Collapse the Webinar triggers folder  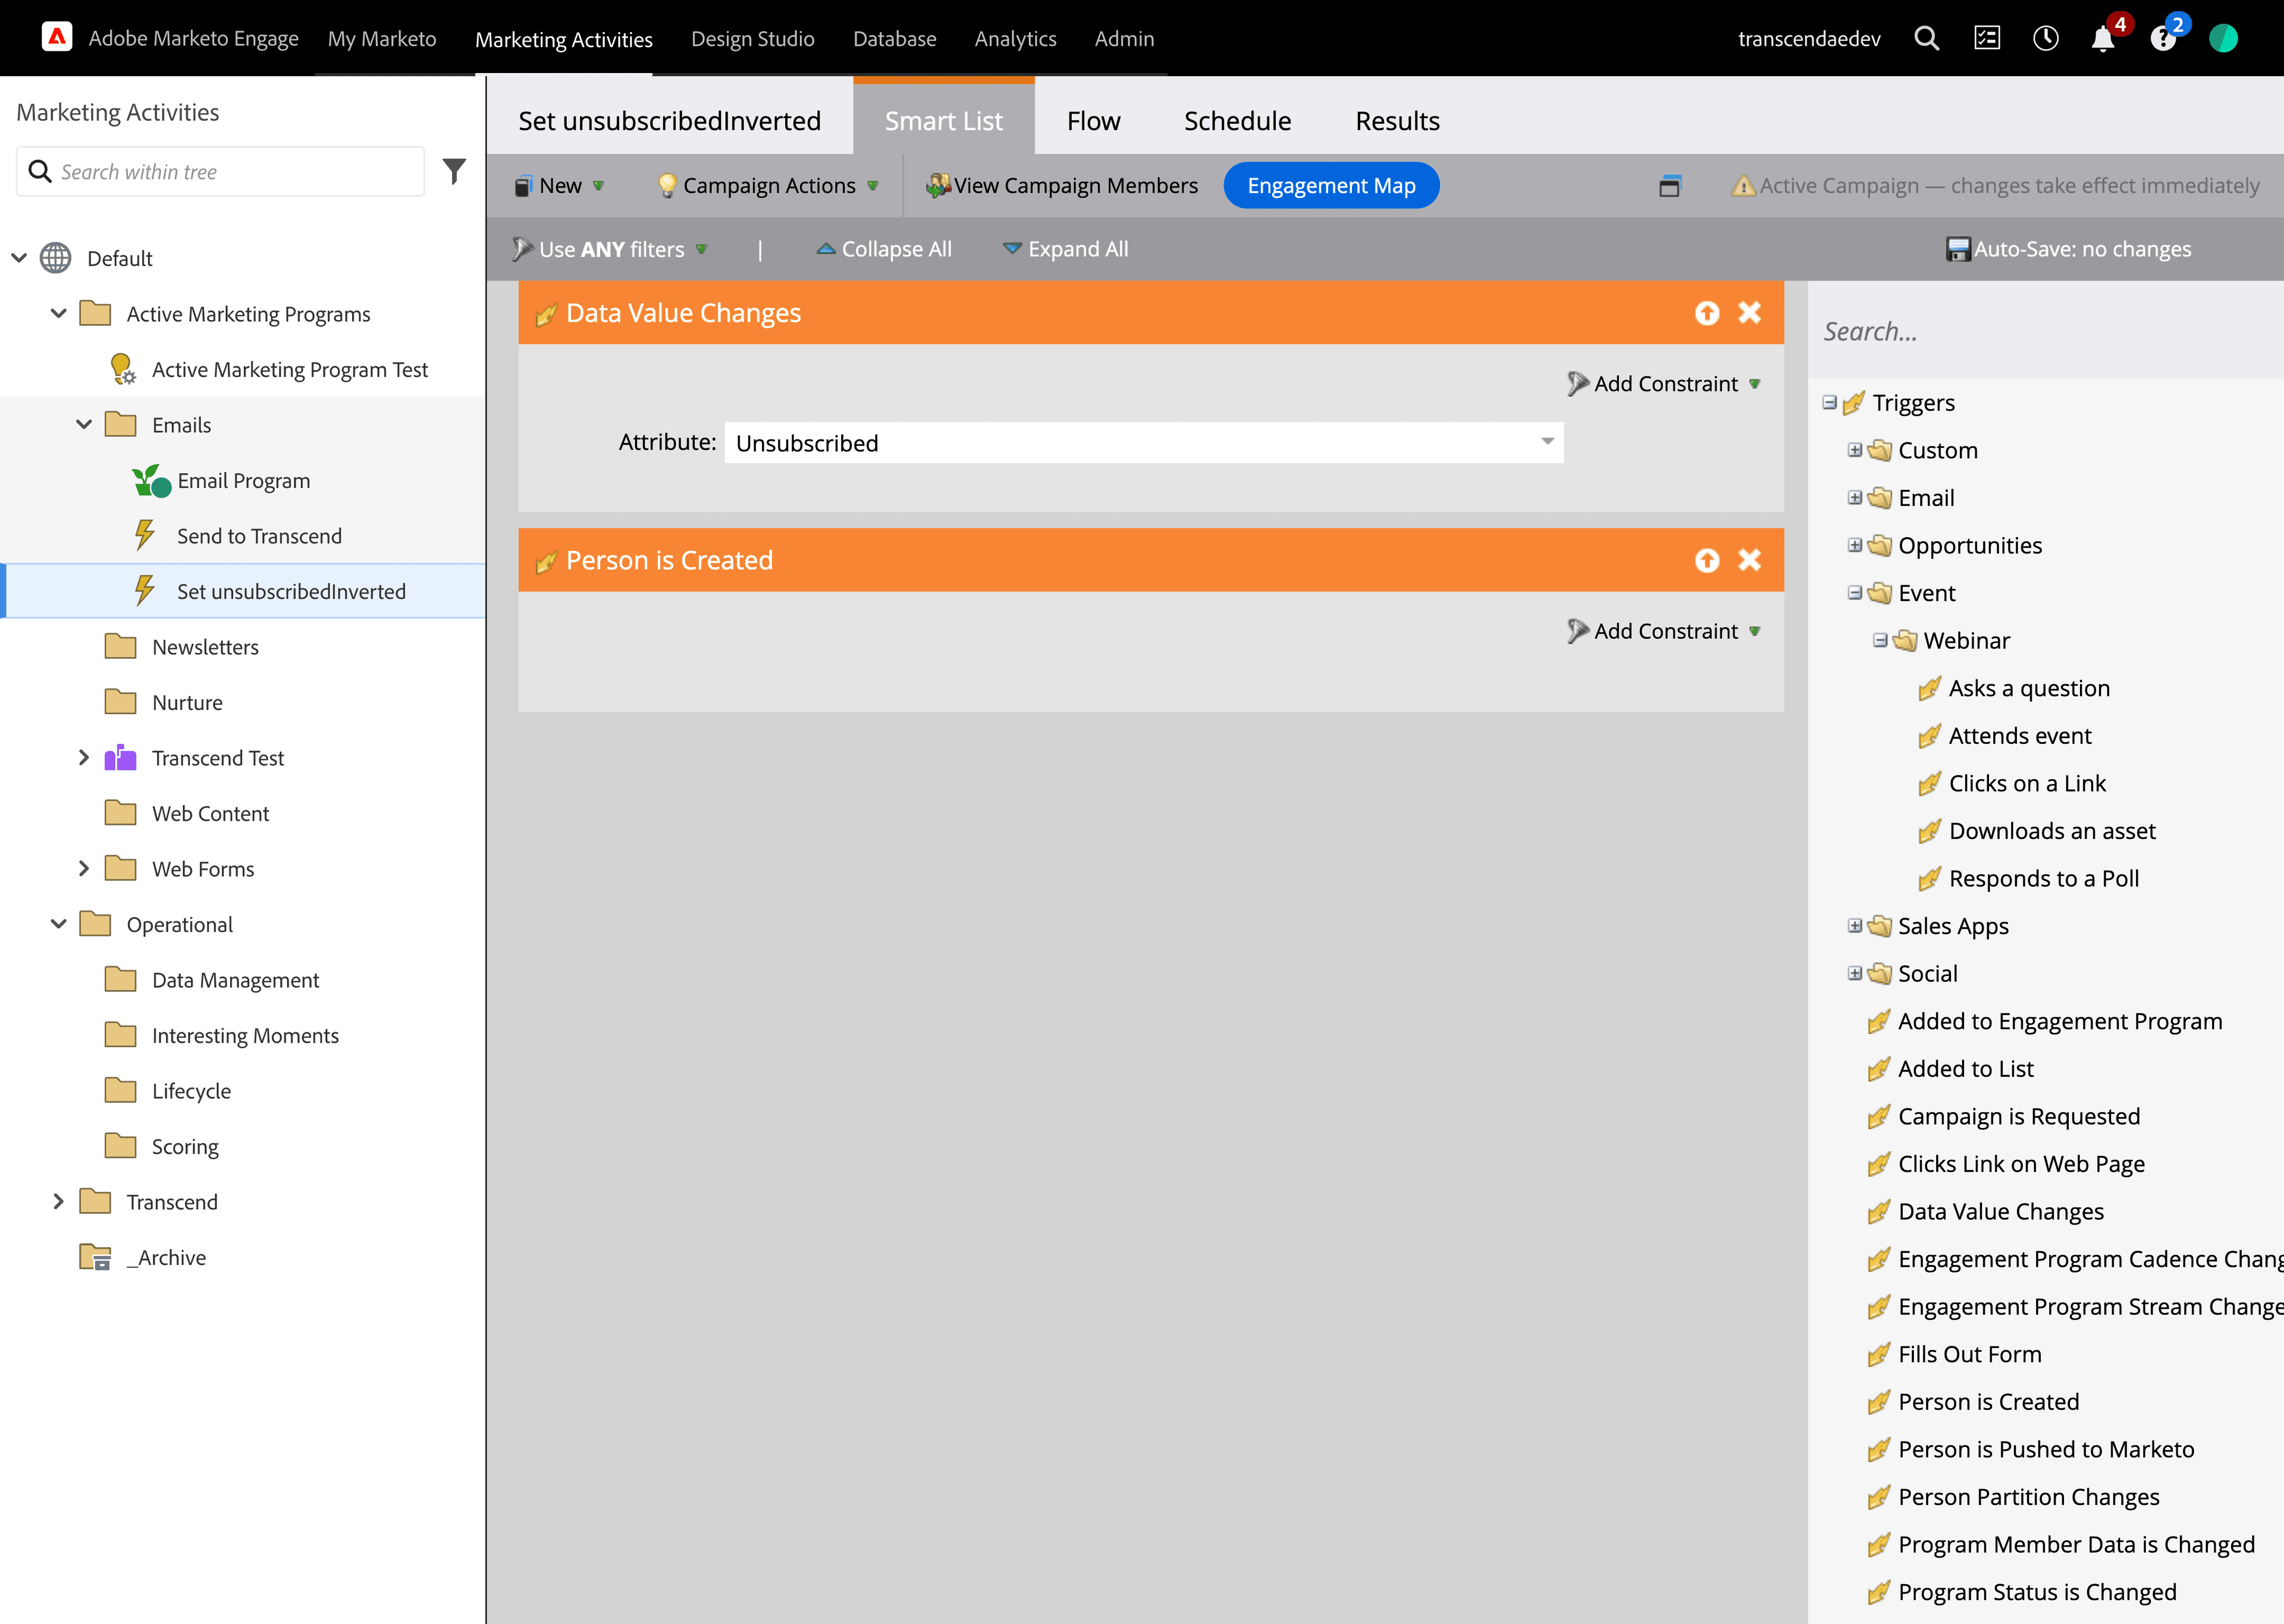point(1880,640)
